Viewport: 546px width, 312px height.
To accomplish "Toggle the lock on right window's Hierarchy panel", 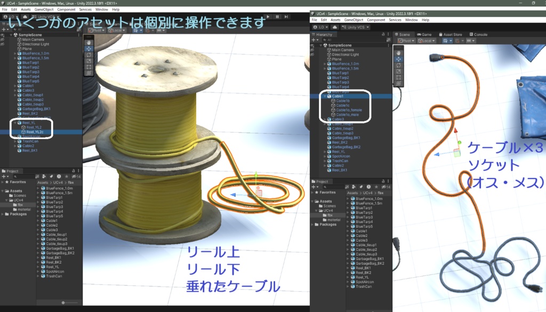I will [383, 35].
